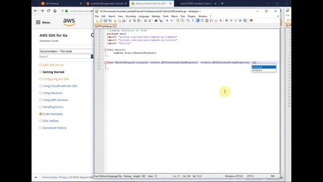Select 'events' in the autocomplete popup
The image size is (323, 182).
click(264, 70)
